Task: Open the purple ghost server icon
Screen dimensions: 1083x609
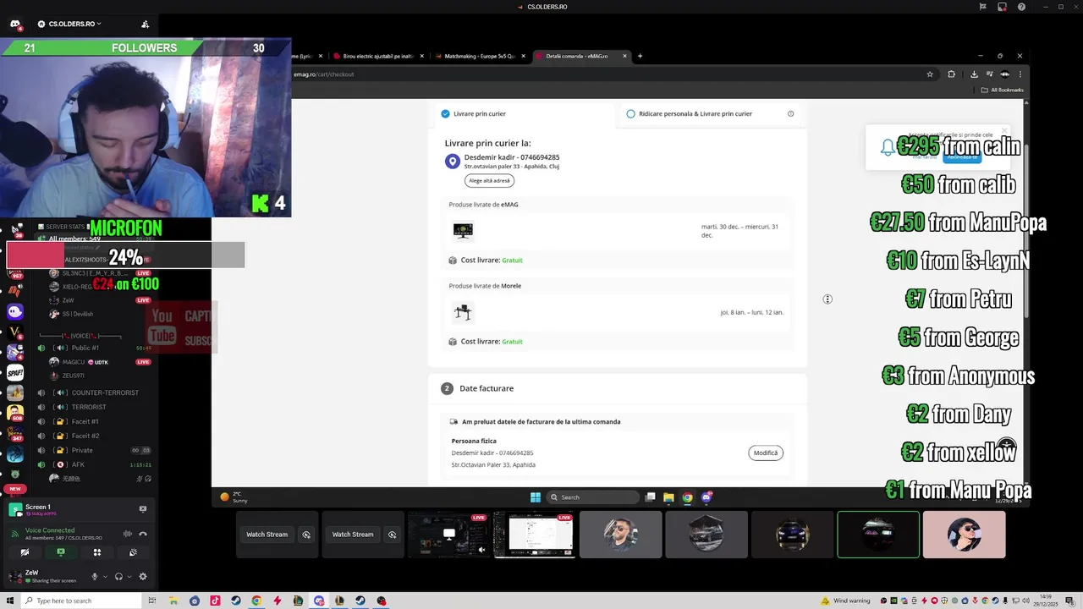Action: (15, 311)
